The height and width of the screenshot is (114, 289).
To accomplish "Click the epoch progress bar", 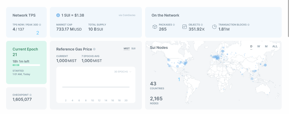I will (x=26, y=65).
